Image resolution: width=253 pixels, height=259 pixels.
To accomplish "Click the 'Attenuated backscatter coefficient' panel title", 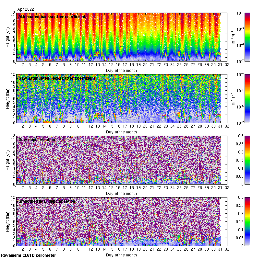I will (52, 17).
